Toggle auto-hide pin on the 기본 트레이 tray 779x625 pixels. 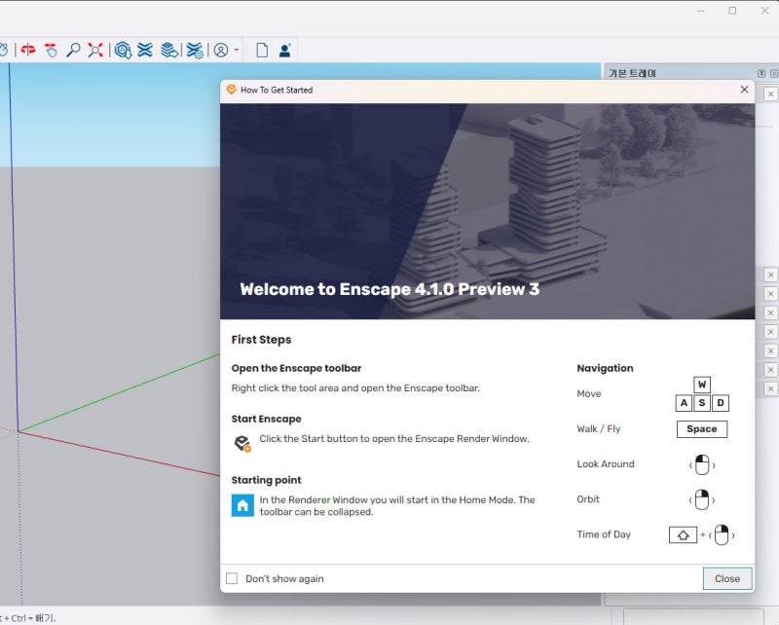click(x=761, y=74)
